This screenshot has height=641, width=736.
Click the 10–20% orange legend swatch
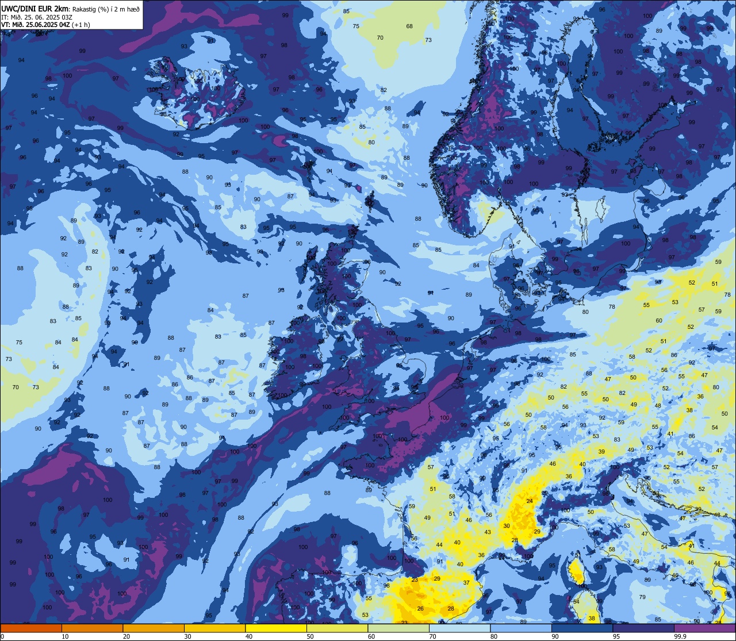click(x=92, y=628)
